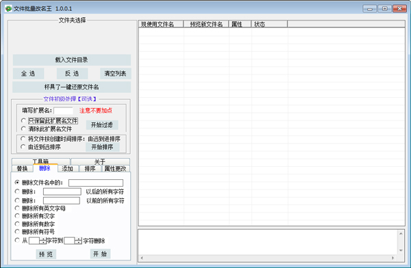Click 预览新文件名 column header
411x268 pixels.
[x=206, y=24]
